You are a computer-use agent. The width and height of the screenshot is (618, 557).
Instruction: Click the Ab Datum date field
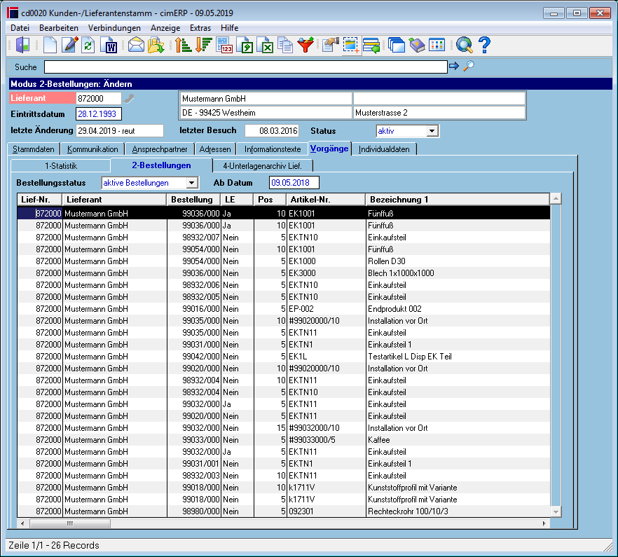coord(294,183)
